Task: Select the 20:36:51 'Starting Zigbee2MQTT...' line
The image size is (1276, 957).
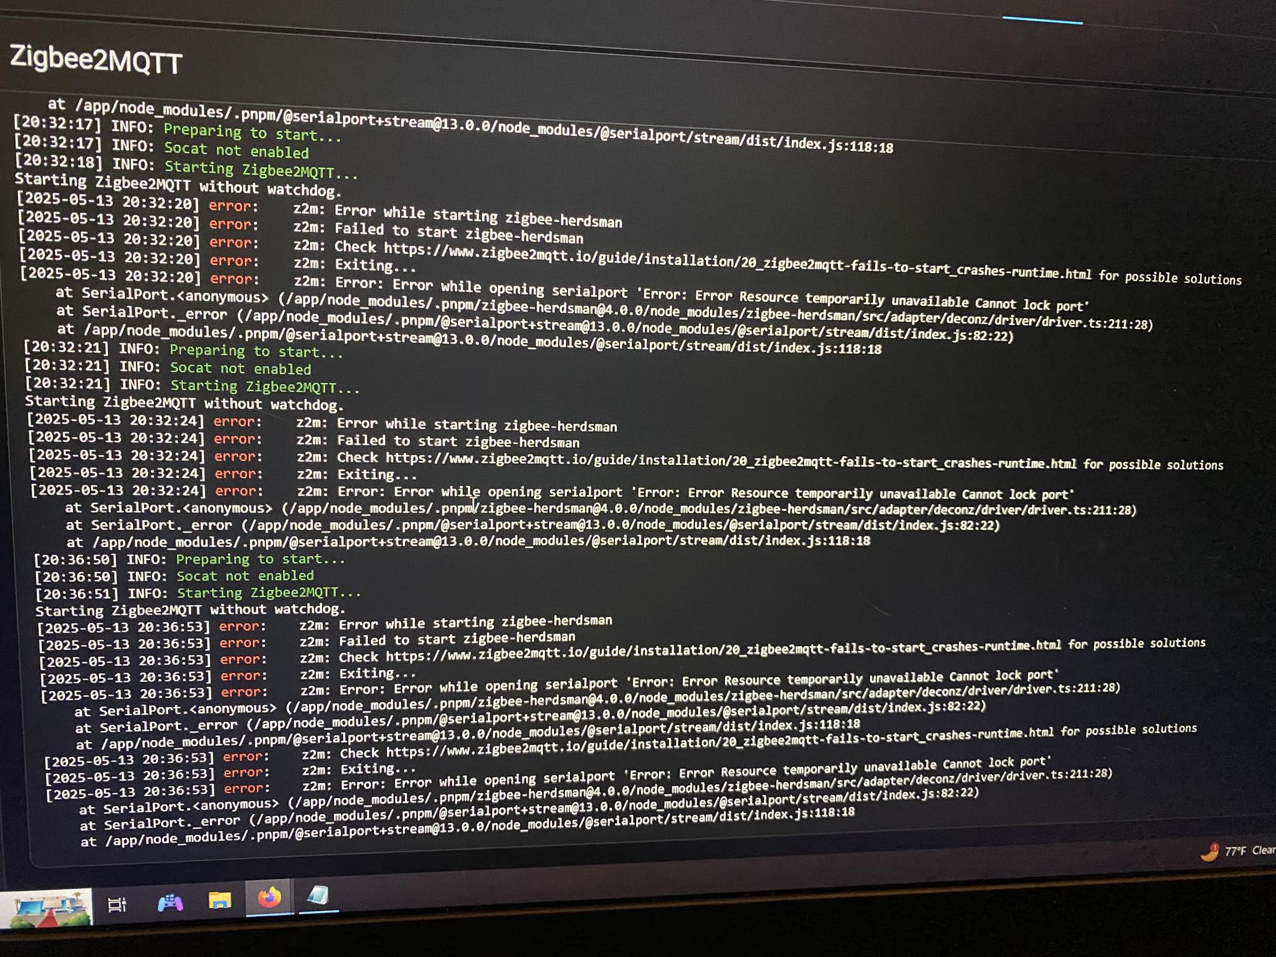Action: click(x=198, y=593)
